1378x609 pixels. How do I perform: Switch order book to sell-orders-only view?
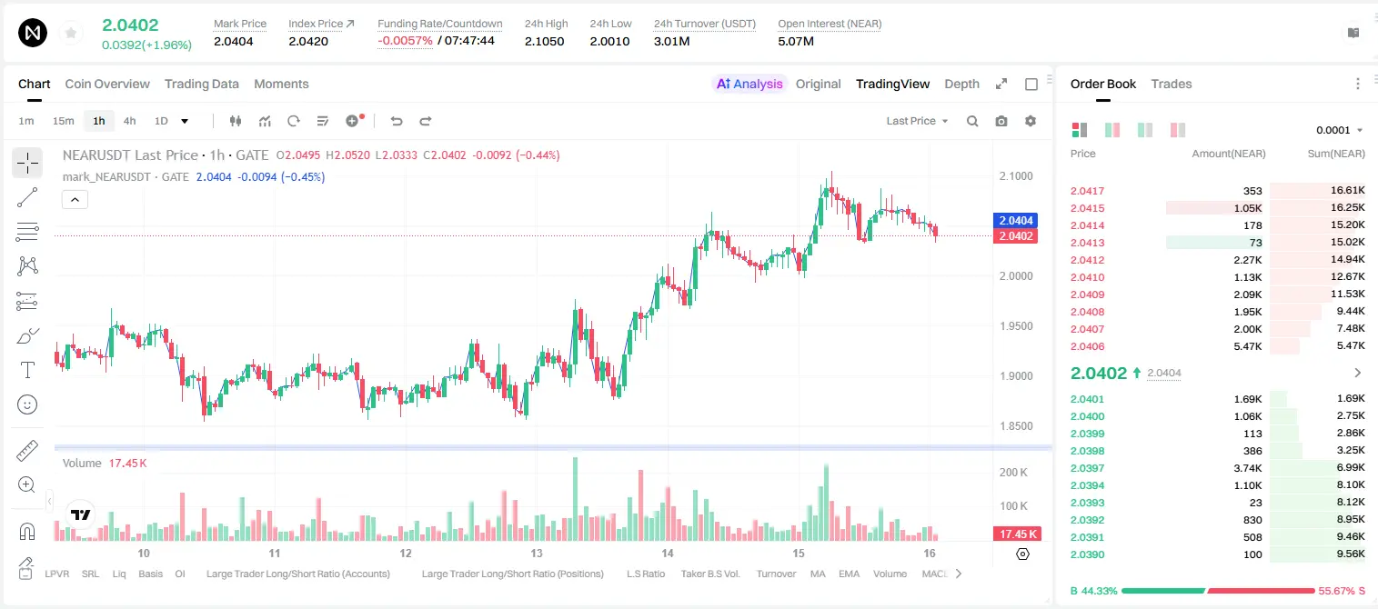pos(1178,130)
